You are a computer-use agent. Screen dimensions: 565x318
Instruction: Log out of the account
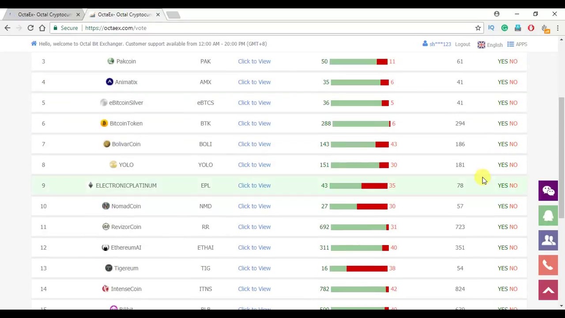463,44
